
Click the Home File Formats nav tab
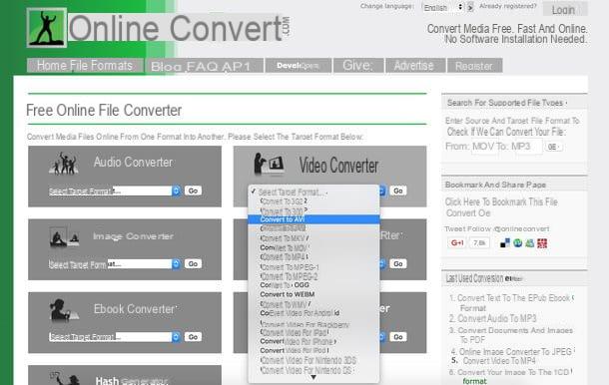tap(85, 65)
